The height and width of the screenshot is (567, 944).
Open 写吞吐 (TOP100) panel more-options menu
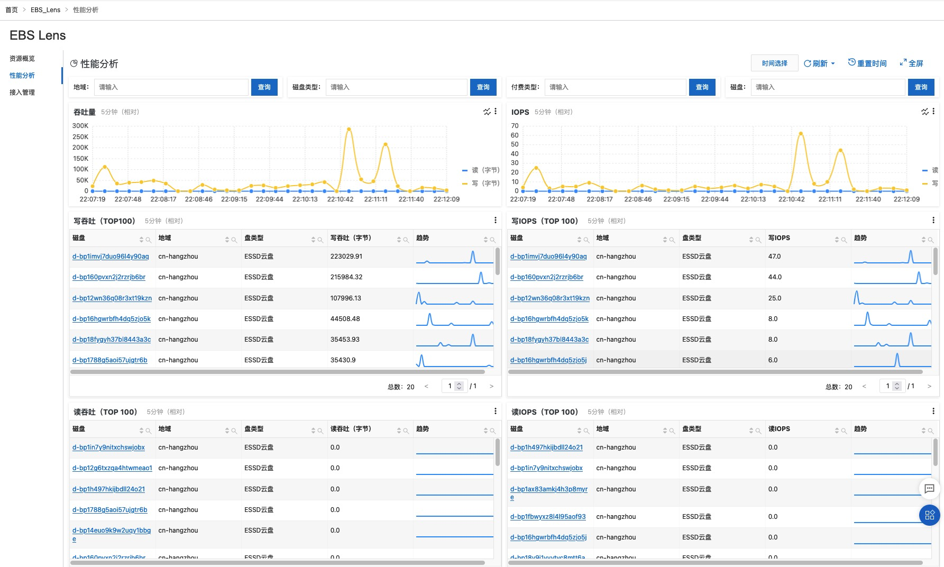tap(496, 221)
